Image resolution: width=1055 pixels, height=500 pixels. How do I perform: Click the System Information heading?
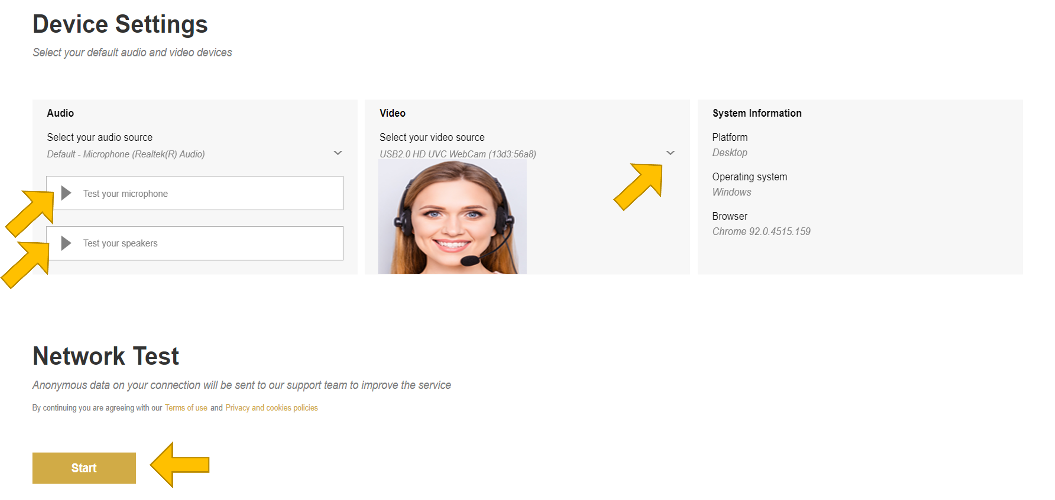(757, 113)
